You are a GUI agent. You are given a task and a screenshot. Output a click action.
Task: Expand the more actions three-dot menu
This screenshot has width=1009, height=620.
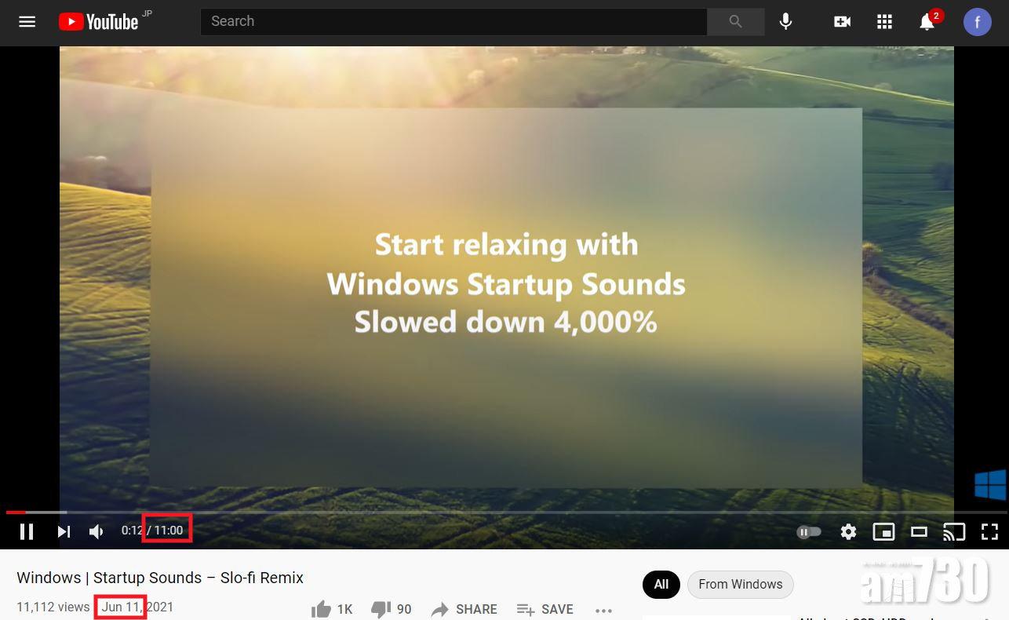point(603,610)
